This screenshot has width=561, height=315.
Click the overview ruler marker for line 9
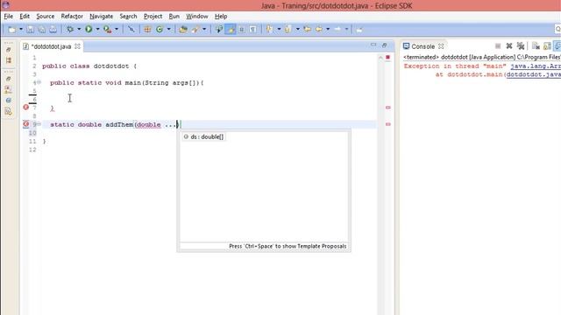pyautogui.click(x=388, y=124)
